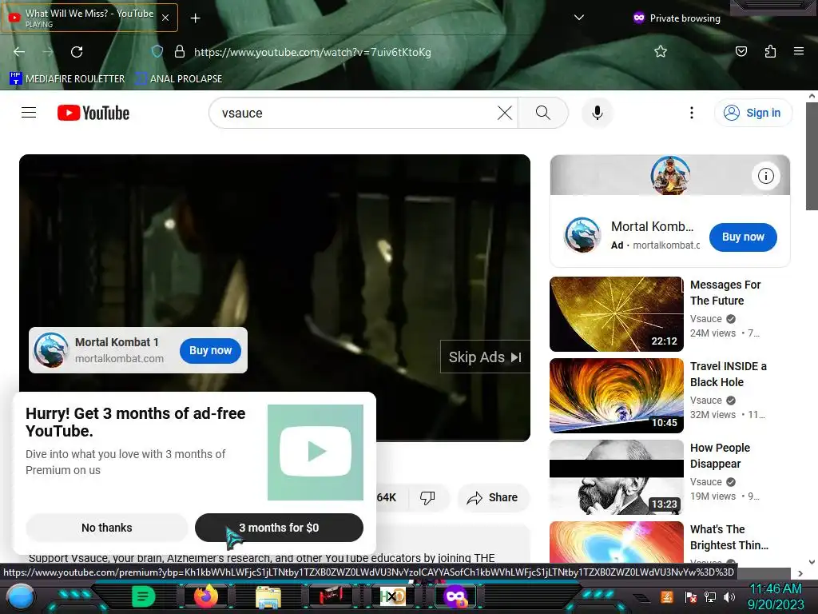The image size is (818, 614).
Task: Open Firefox from the taskbar
Action: (x=205, y=596)
